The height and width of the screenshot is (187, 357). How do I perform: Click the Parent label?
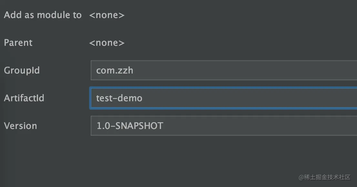click(x=18, y=43)
